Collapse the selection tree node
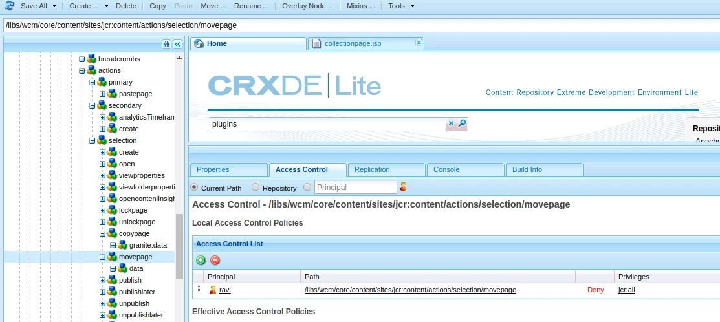 93,140
